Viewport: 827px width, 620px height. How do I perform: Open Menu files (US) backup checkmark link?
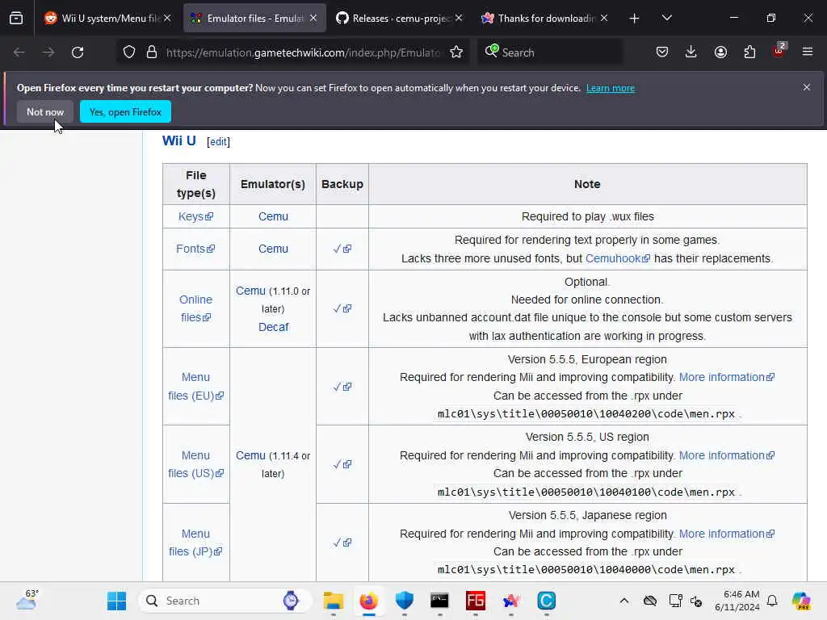(x=342, y=464)
